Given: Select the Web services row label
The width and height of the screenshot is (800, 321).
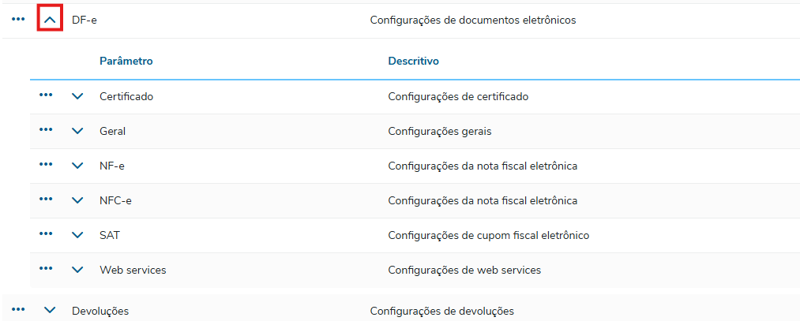Looking at the screenshot, I should click(x=133, y=270).
